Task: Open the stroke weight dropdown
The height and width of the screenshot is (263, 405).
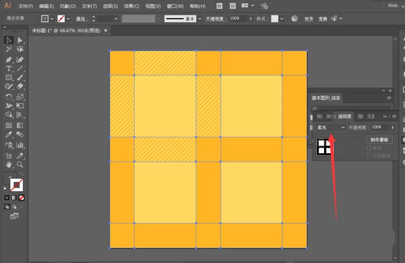Action: (116, 19)
